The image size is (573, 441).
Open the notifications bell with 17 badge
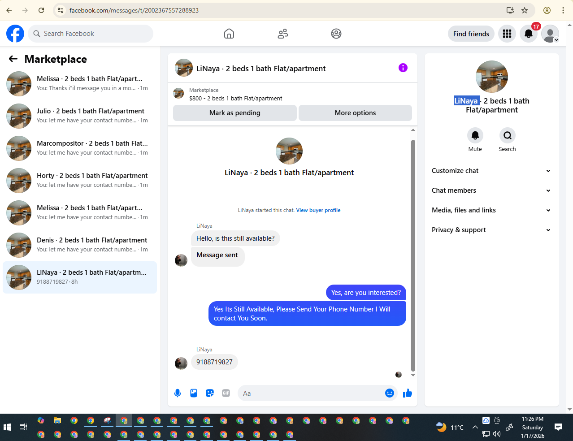(x=529, y=34)
